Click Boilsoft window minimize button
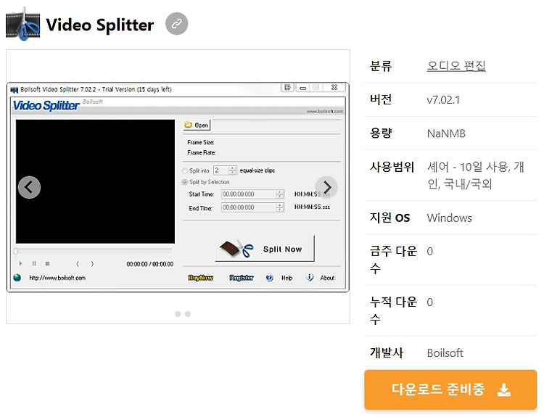 (302, 88)
